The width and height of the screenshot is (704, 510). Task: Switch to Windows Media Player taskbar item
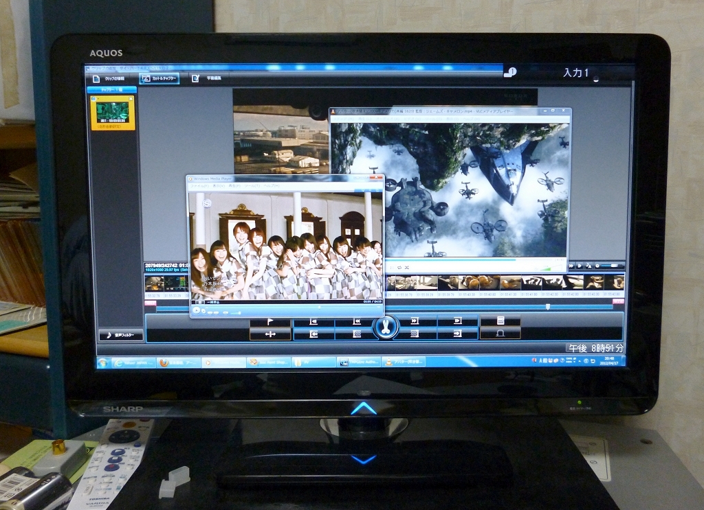point(223,362)
